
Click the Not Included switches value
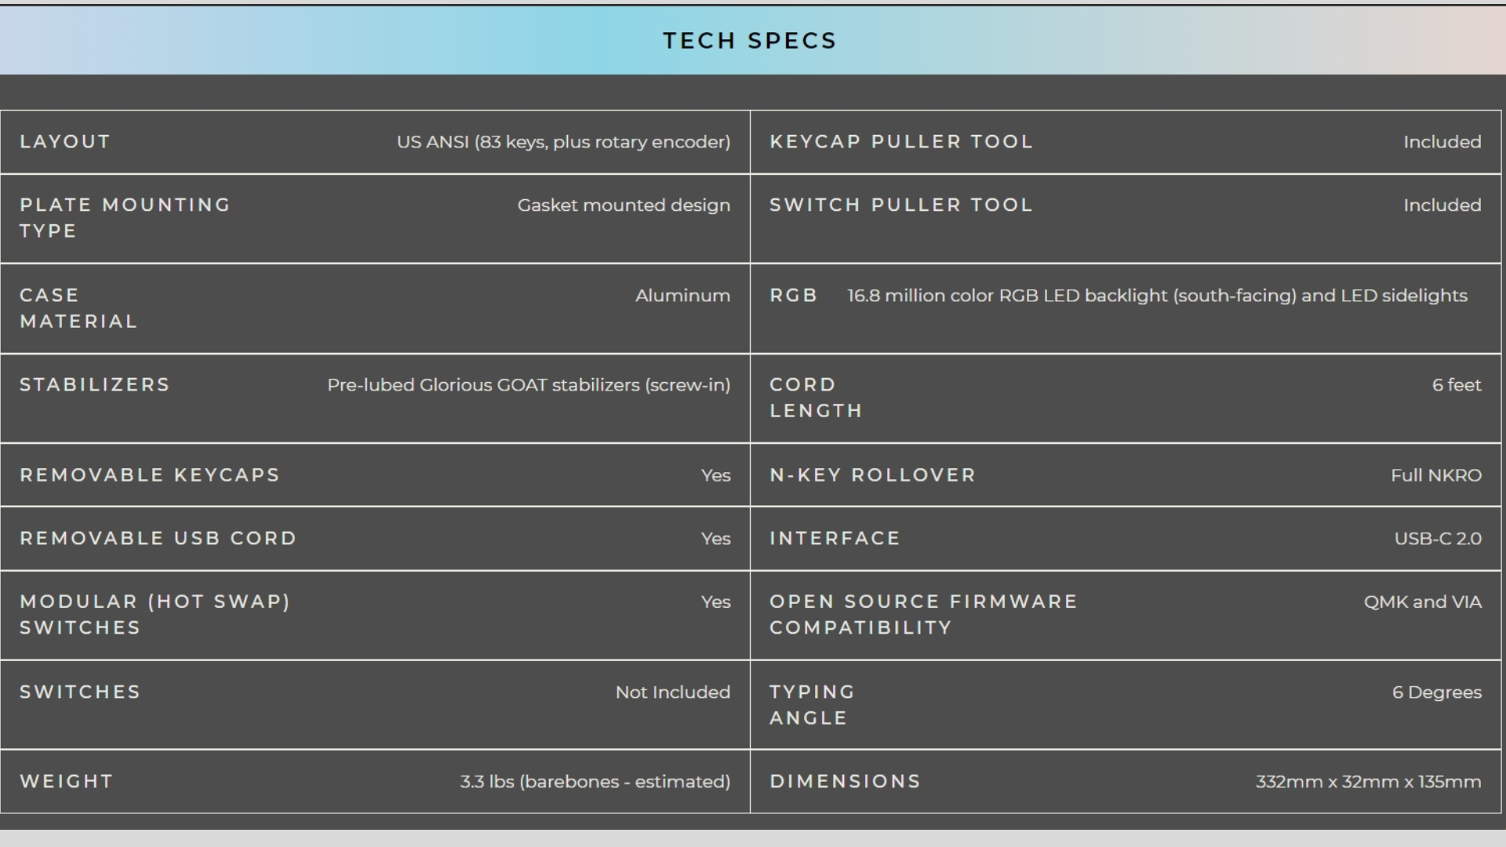672,693
